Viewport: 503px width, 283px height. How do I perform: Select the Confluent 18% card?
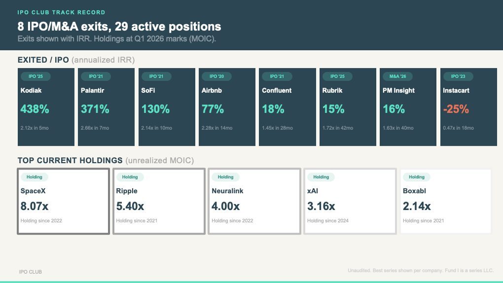click(287, 107)
